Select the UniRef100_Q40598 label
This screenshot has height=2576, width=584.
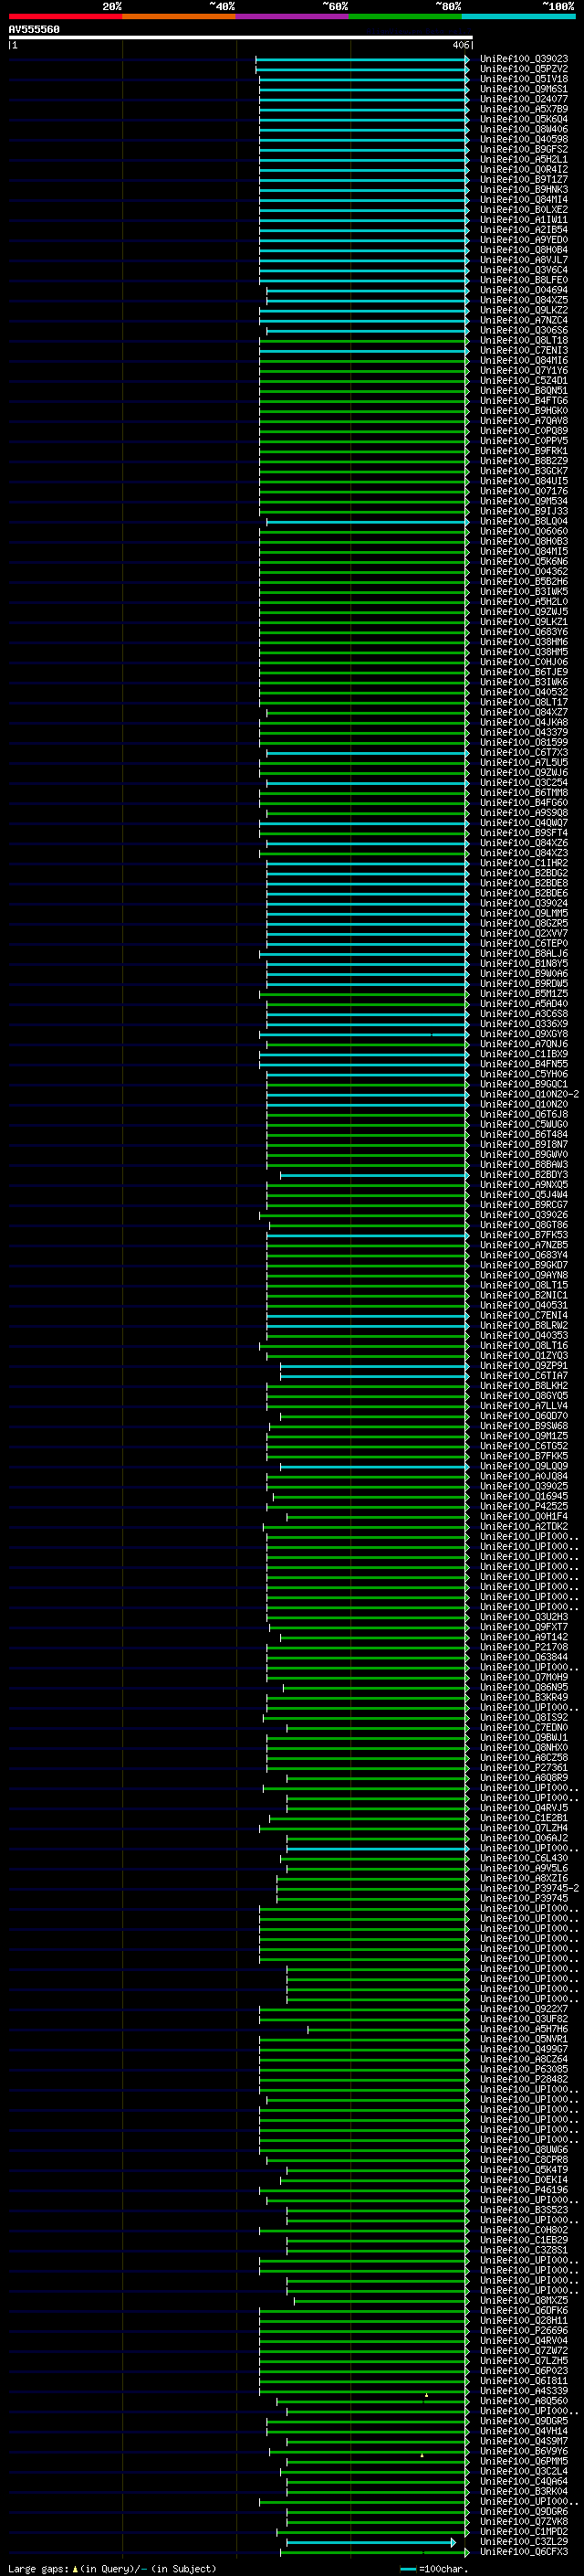pyautogui.click(x=523, y=139)
